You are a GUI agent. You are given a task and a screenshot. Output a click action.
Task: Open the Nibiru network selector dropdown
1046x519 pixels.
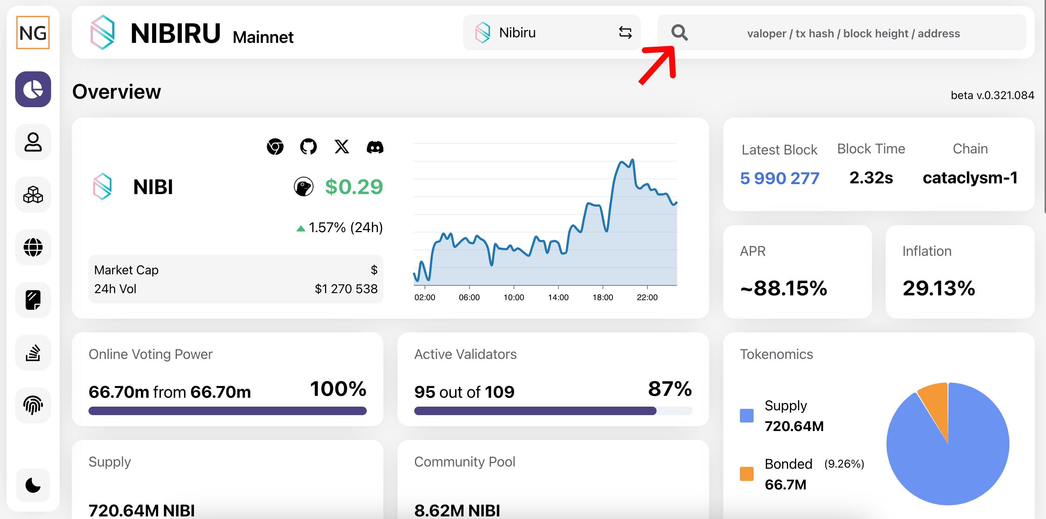pos(552,33)
